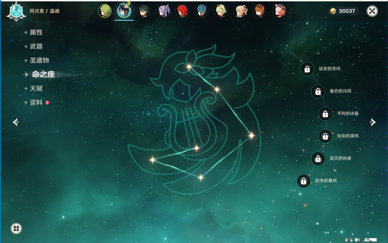
Task: Switch to the third avatar with dark teal hair
Action: pyautogui.click(x=143, y=11)
